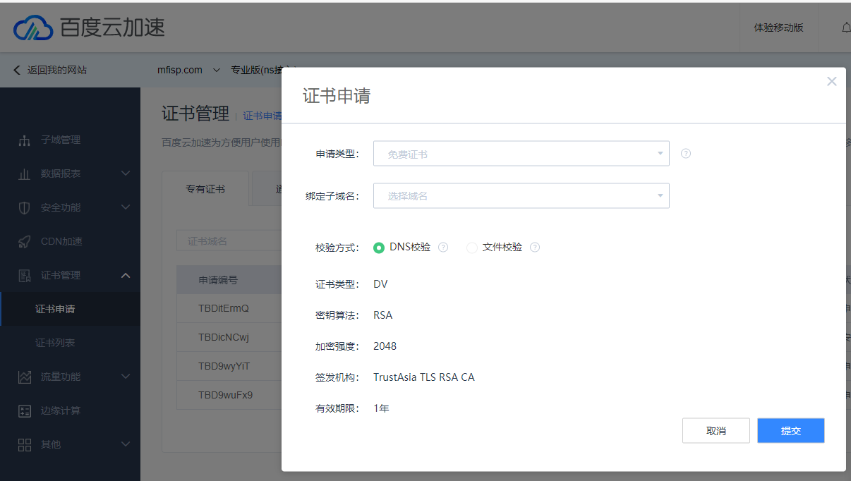Click the help icon beside 申请类型
This screenshot has width=851, height=481.
point(685,153)
